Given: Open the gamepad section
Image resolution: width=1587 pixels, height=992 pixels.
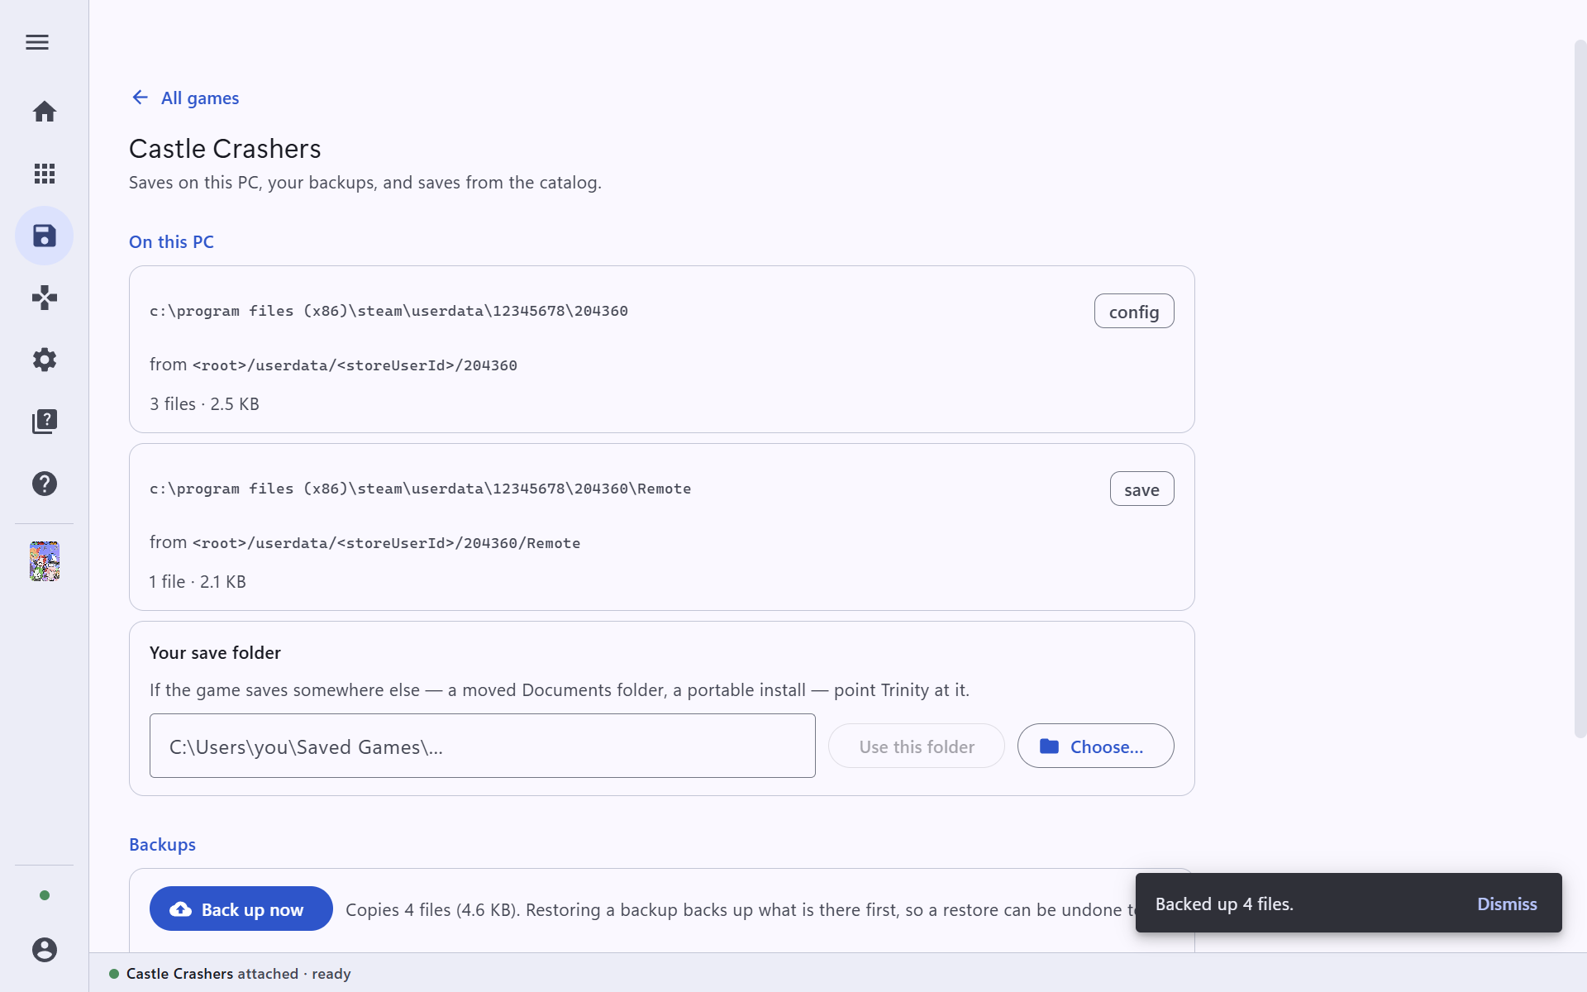Looking at the screenshot, I should pos(45,298).
